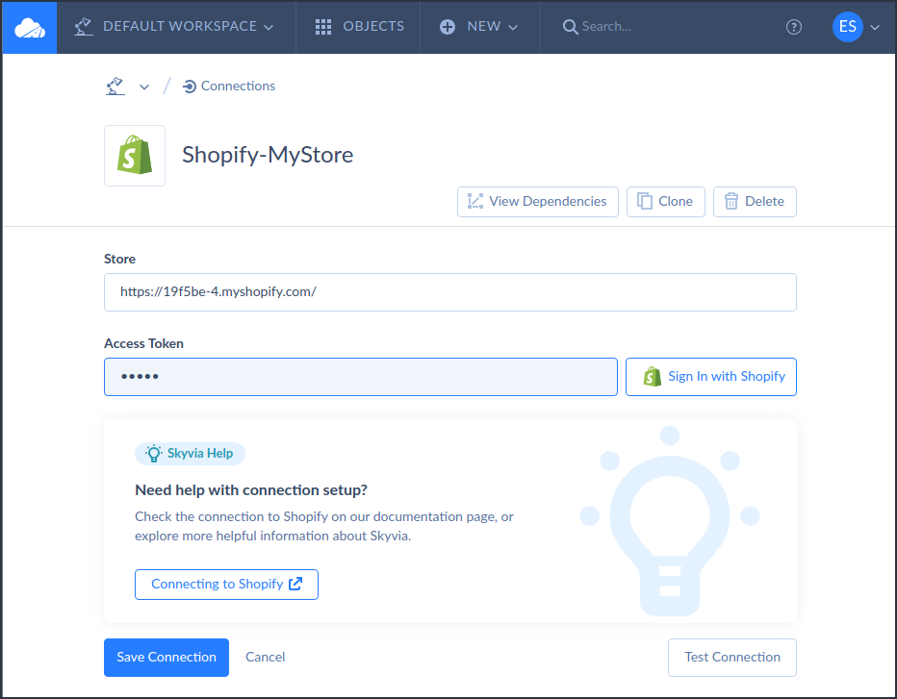Click the Access Token field
The height and width of the screenshot is (699, 897).
(361, 377)
